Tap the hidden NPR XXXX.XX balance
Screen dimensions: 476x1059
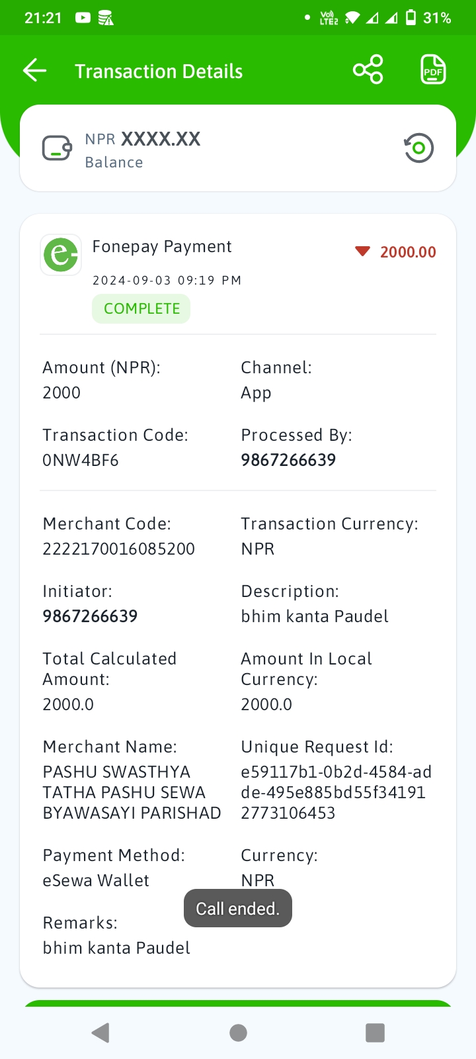tap(143, 139)
